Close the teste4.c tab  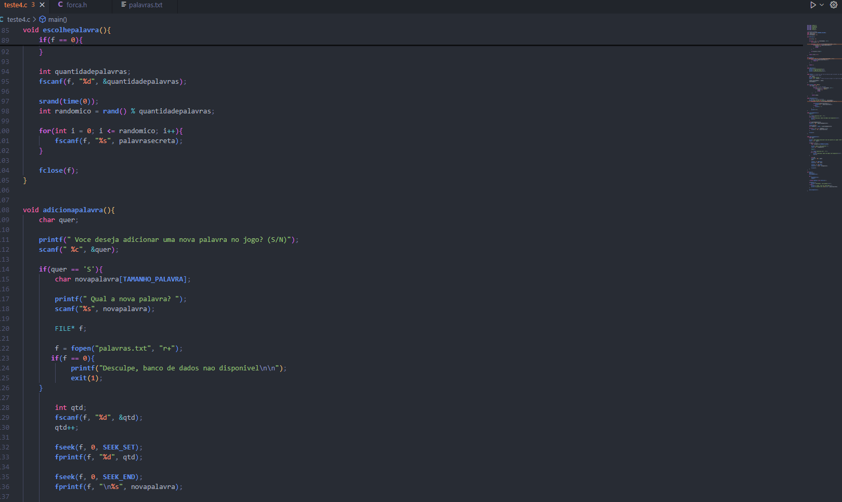pos(42,5)
